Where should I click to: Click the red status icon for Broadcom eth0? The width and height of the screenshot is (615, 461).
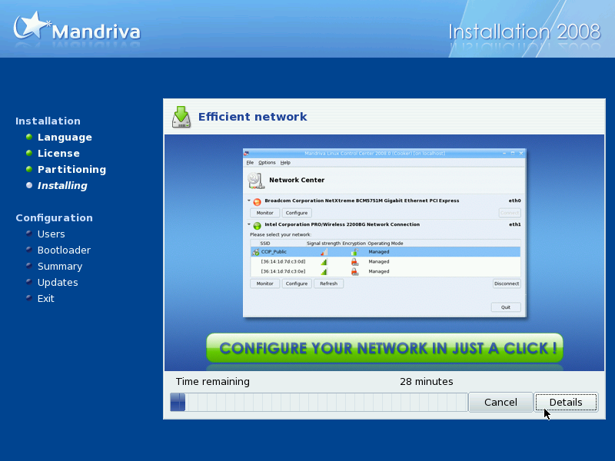point(258,202)
